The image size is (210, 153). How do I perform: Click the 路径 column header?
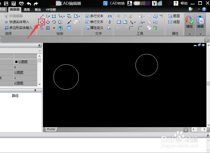click(x=15, y=96)
